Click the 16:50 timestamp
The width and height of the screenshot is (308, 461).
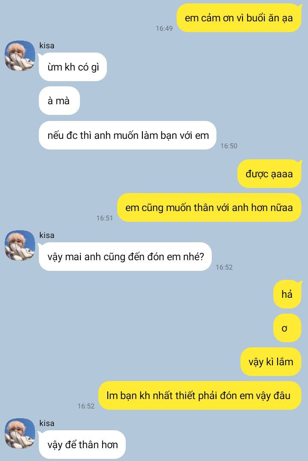[229, 146]
